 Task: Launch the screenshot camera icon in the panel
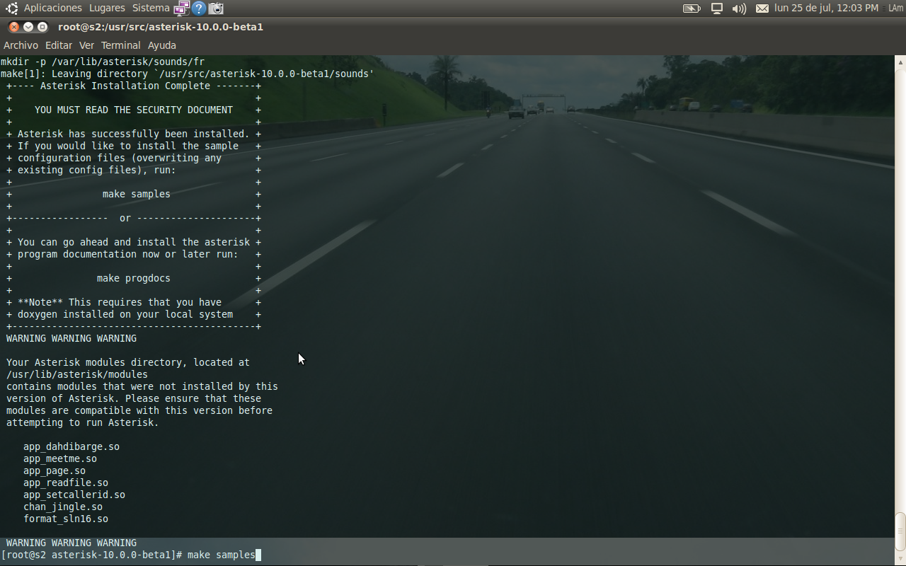[217, 8]
